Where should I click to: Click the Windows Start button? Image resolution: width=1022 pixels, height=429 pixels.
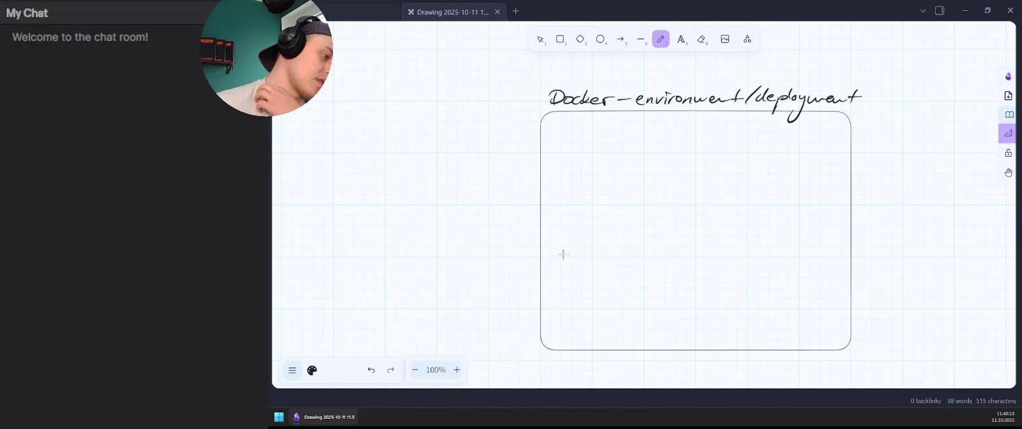click(279, 417)
